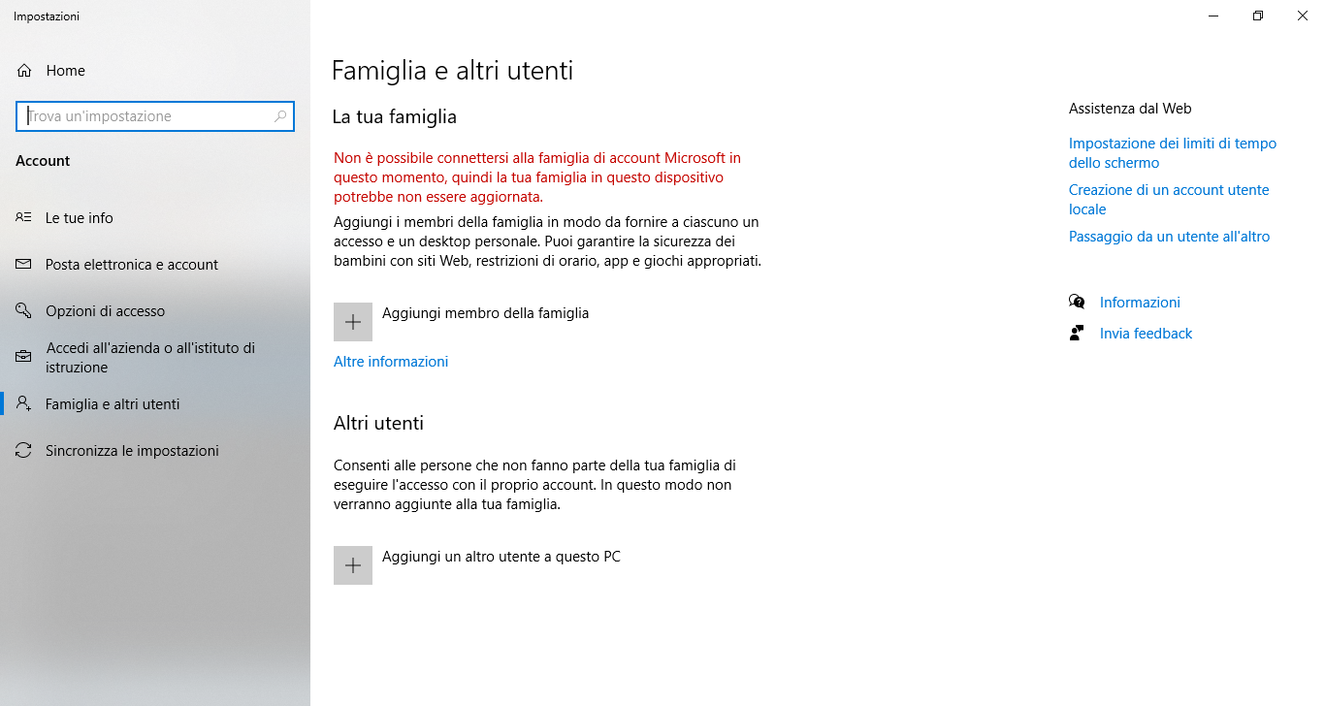Click the Home house icon
This screenshot has width=1325, height=706.
click(24, 71)
